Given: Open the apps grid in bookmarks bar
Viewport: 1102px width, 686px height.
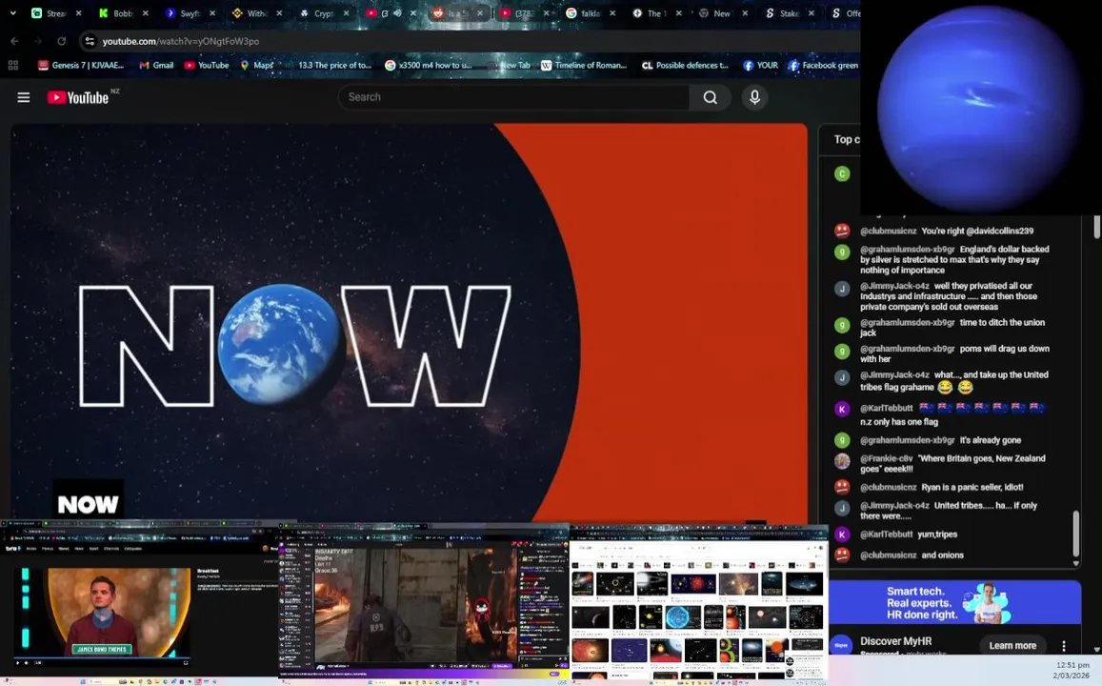Looking at the screenshot, I should pos(12,66).
